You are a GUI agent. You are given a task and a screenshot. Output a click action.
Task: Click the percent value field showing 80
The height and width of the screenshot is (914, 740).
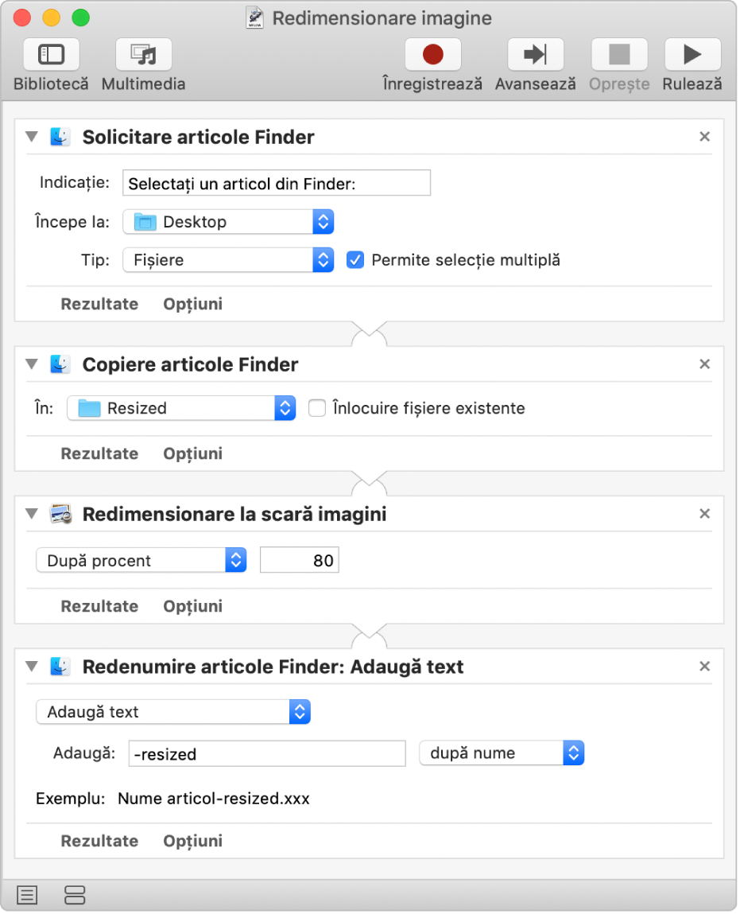300,561
